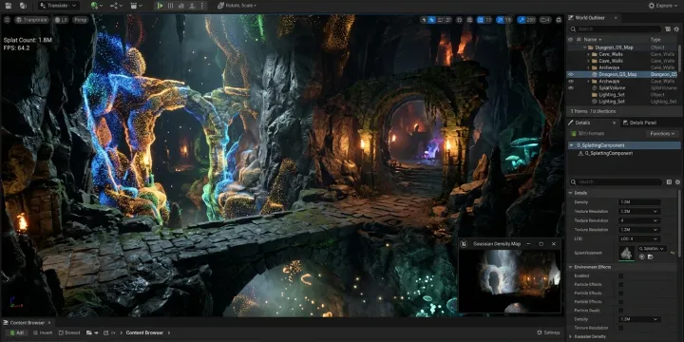
Task: Select the arrow select mode in viewport toolbar
Action: pyautogui.click(x=424, y=20)
